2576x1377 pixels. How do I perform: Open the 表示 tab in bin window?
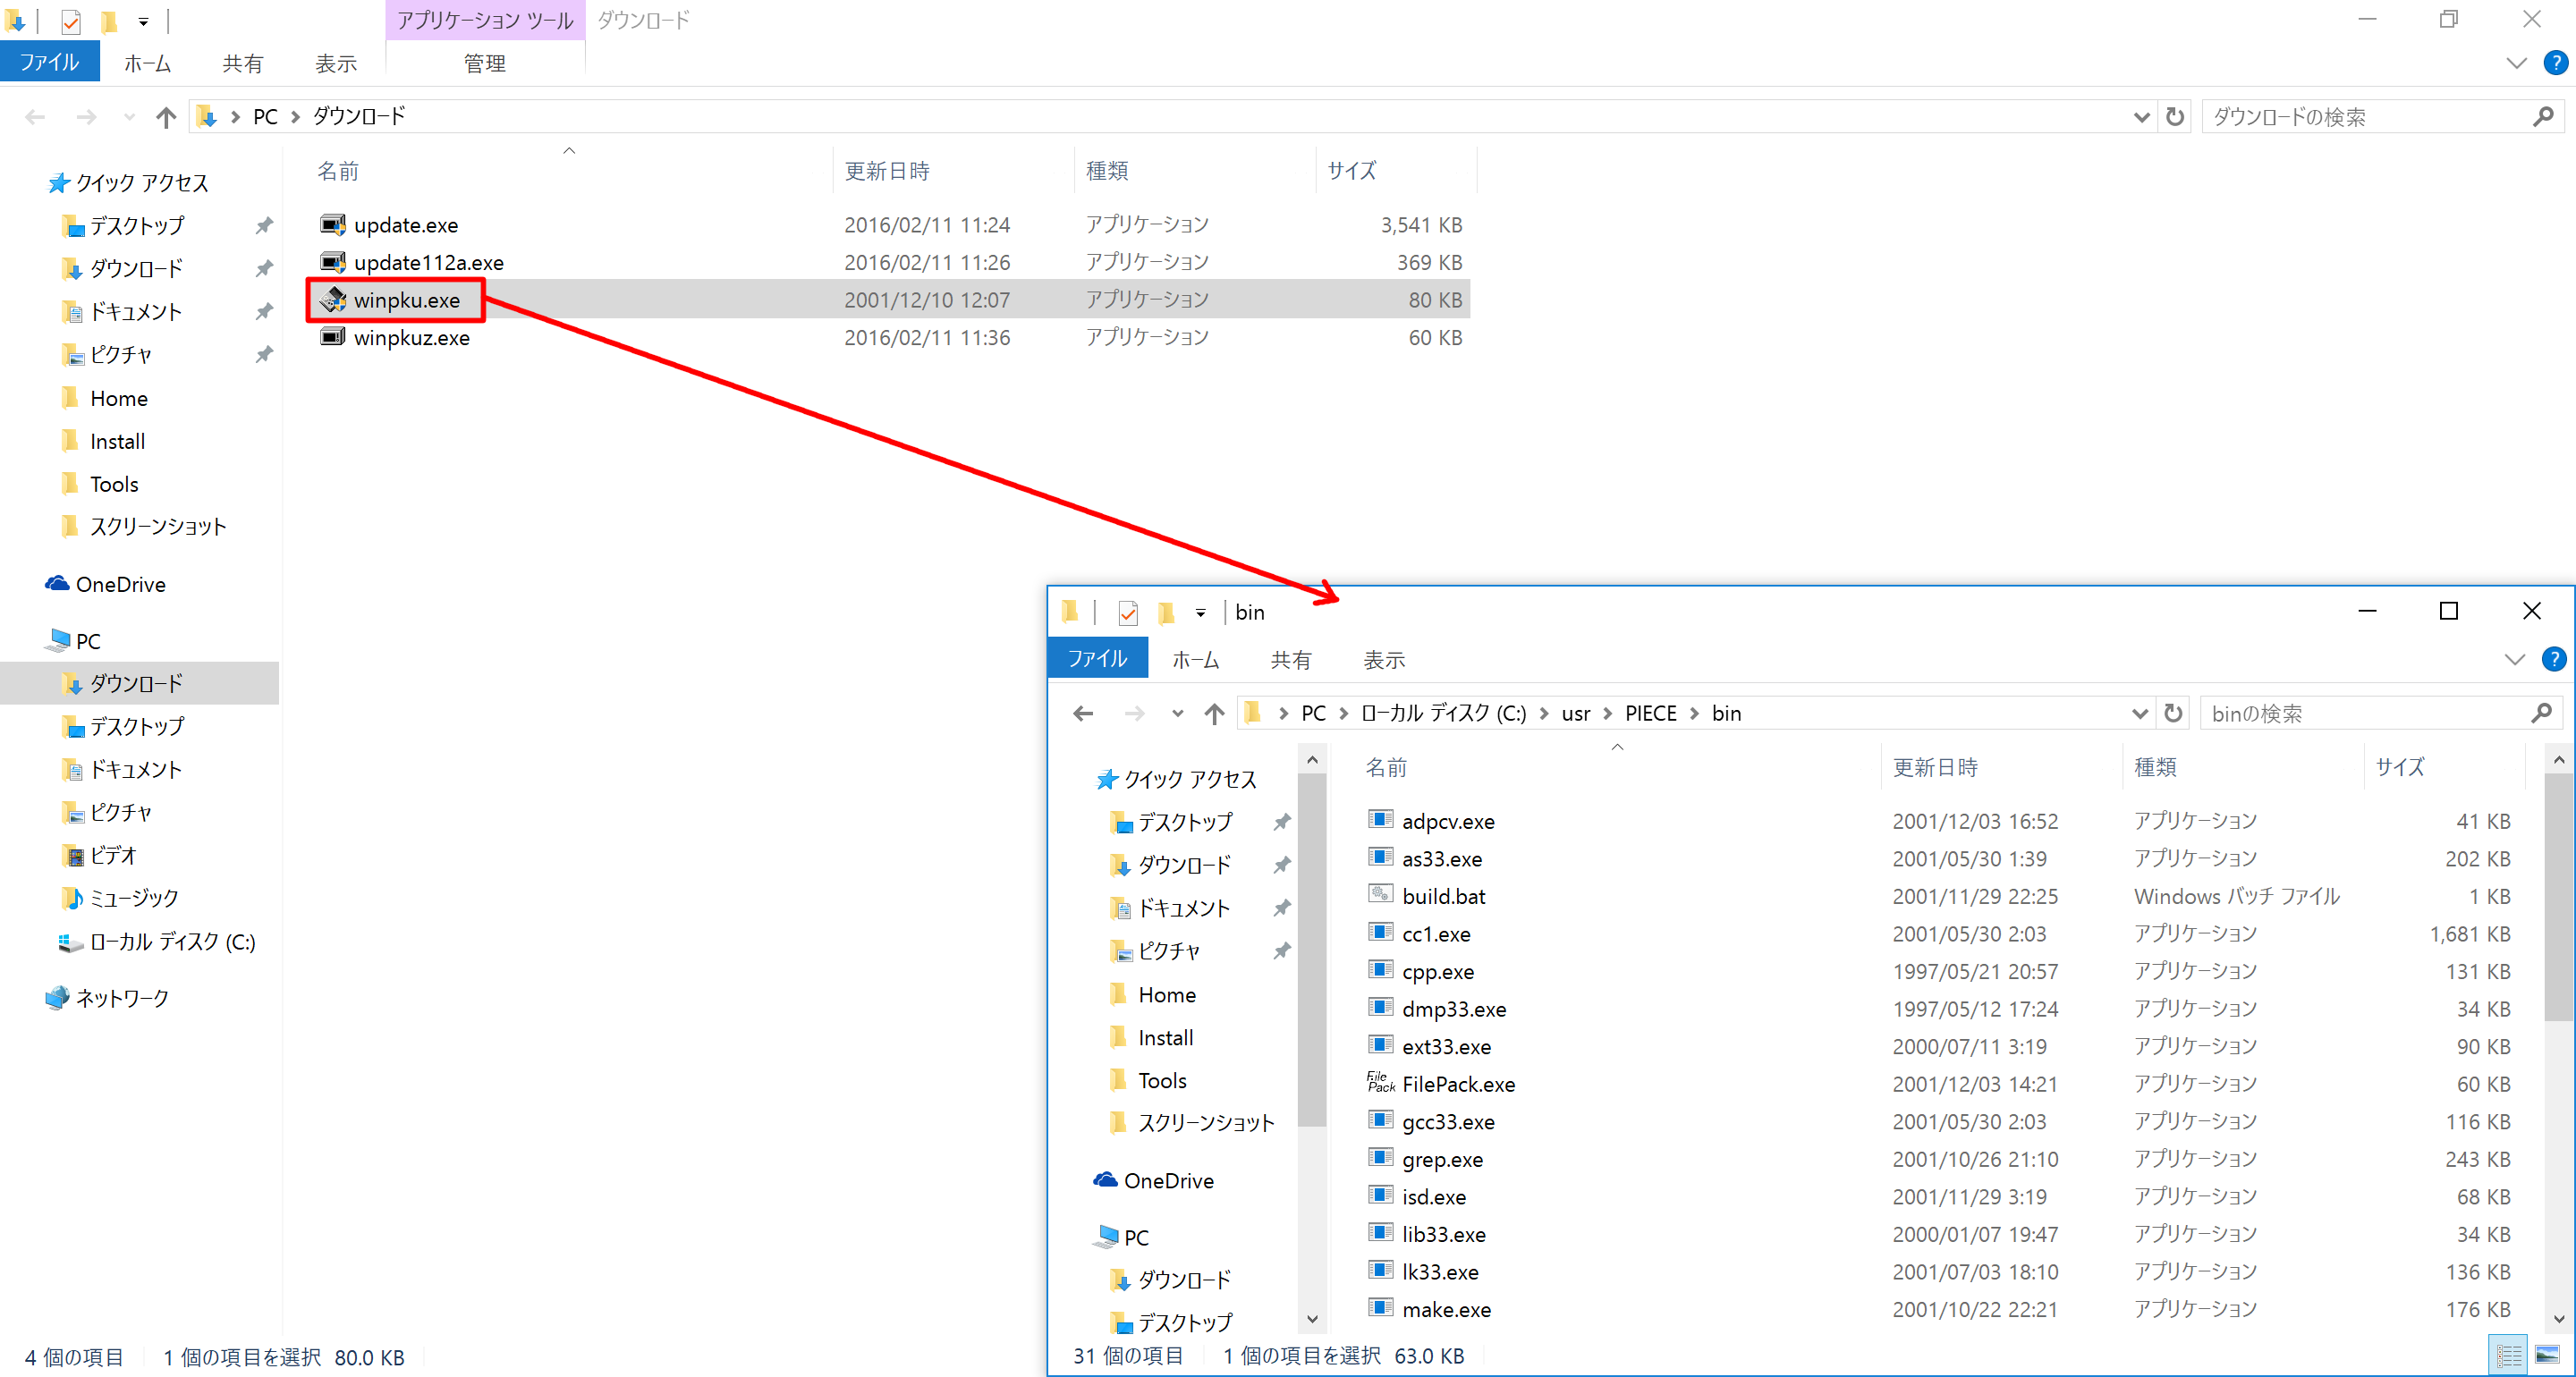1384,659
